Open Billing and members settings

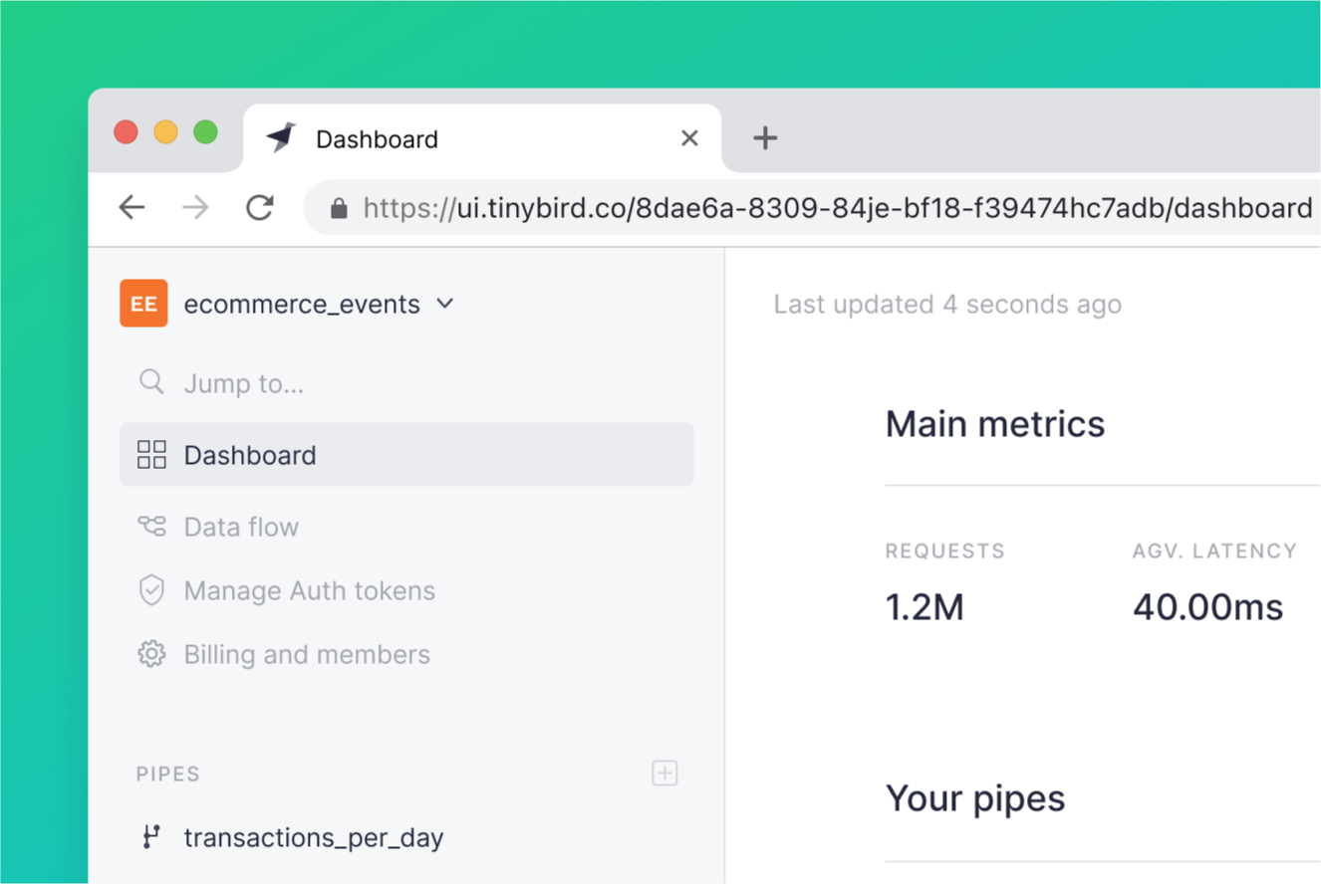tap(307, 654)
